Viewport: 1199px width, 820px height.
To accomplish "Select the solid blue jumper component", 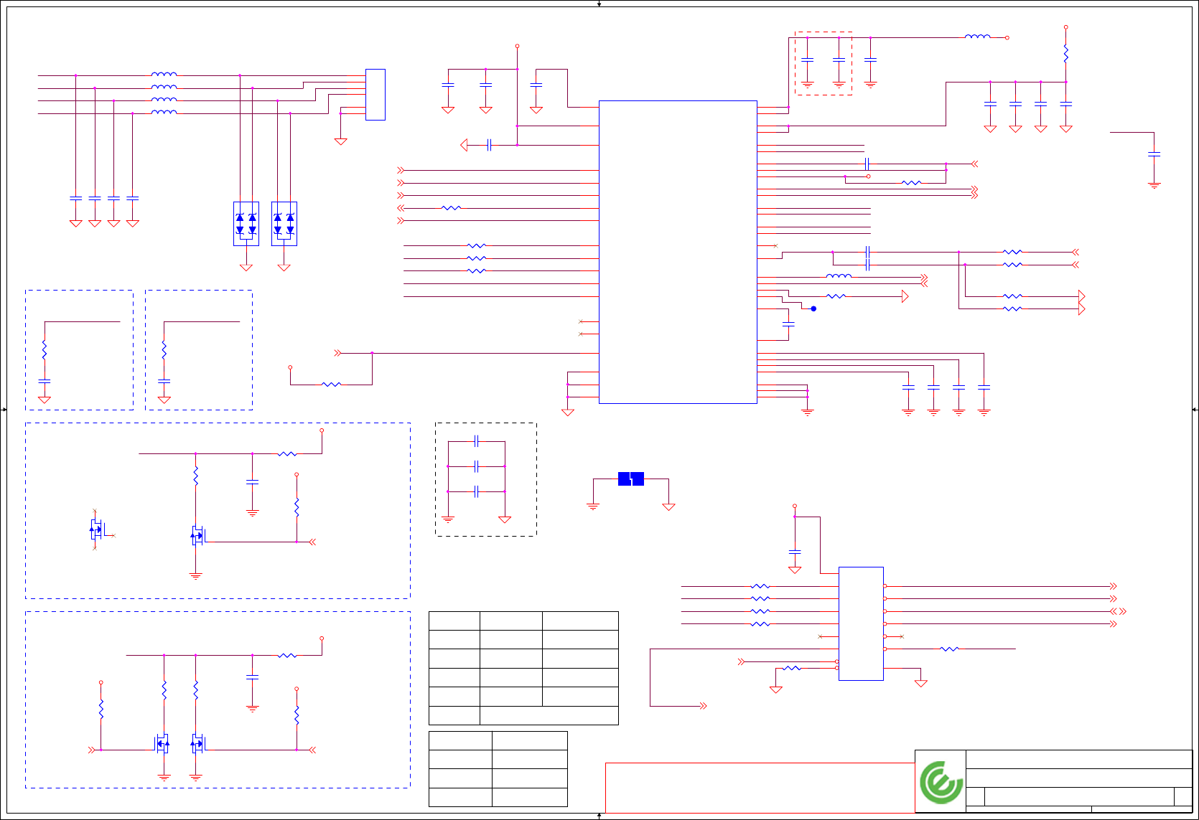I will click(631, 479).
